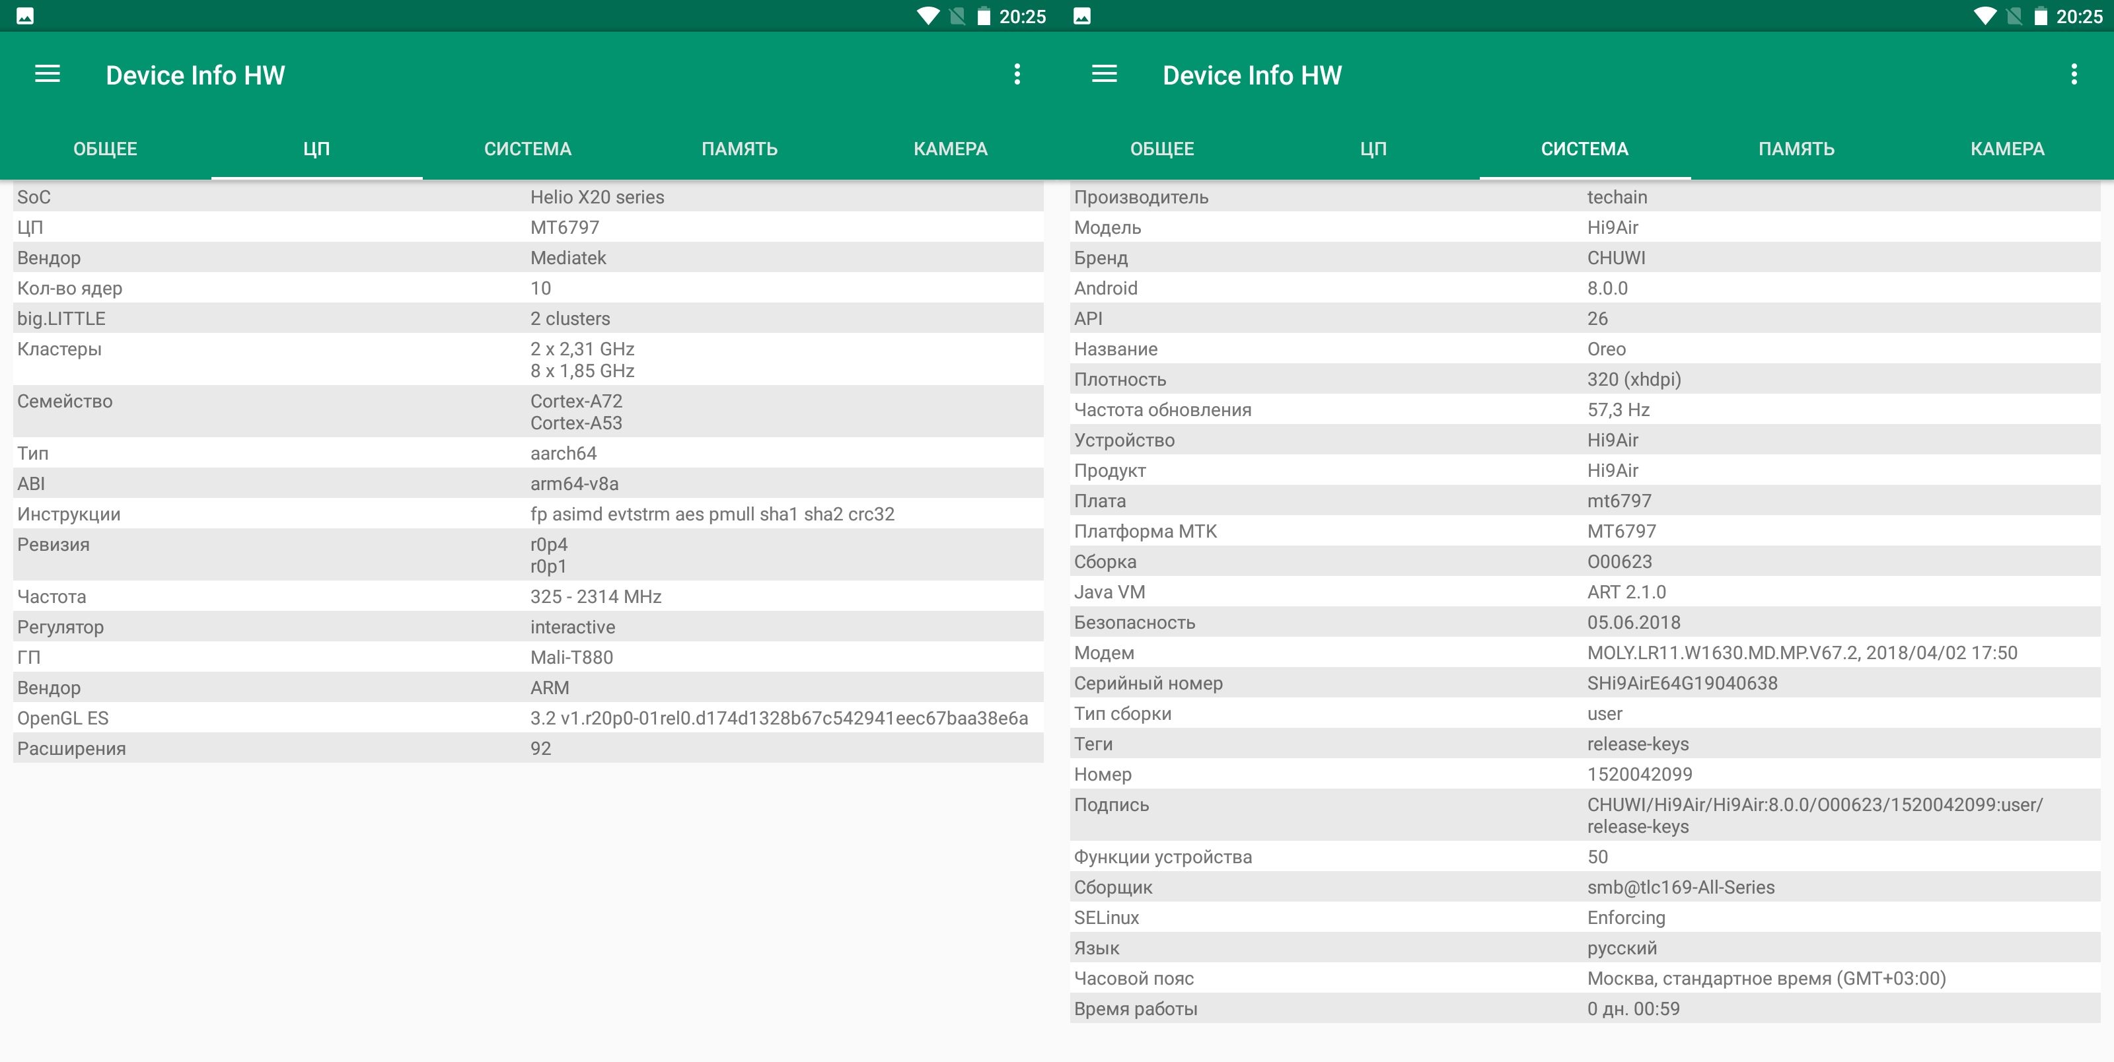Open ПАМЯТЬ tab in right screen
Image resolution: width=2114 pixels, height=1062 pixels.
coord(1796,149)
